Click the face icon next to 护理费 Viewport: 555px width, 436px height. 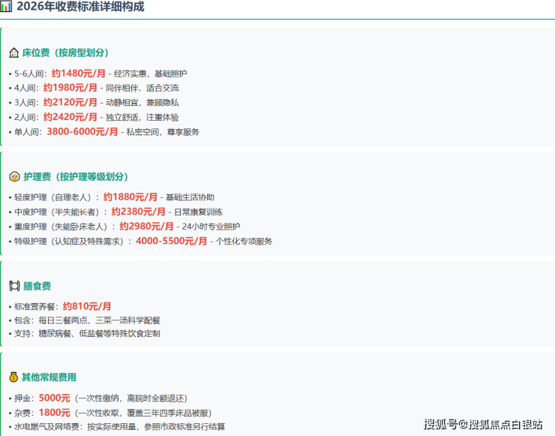(x=14, y=176)
